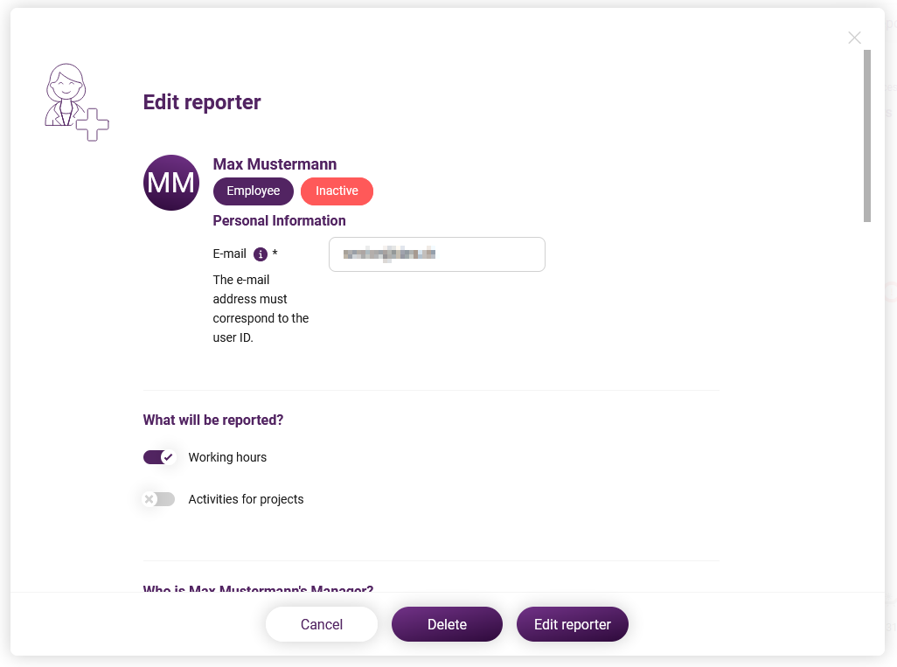Image resolution: width=897 pixels, height=667 pixels.
Task: Focus the E-mail input field
Action: click(x=437, y=254)
